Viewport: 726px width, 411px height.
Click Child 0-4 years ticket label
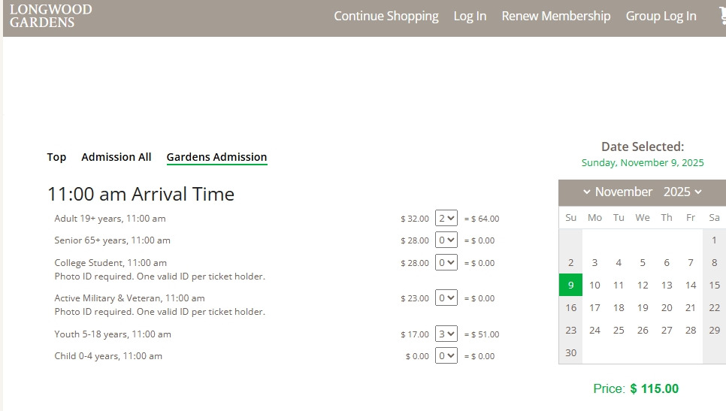tap(108, 356)
